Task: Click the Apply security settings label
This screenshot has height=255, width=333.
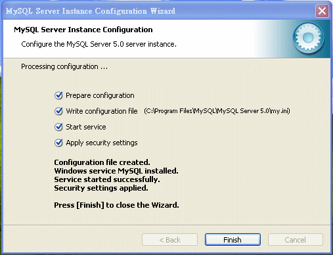Action: click(x=102, y=143)
